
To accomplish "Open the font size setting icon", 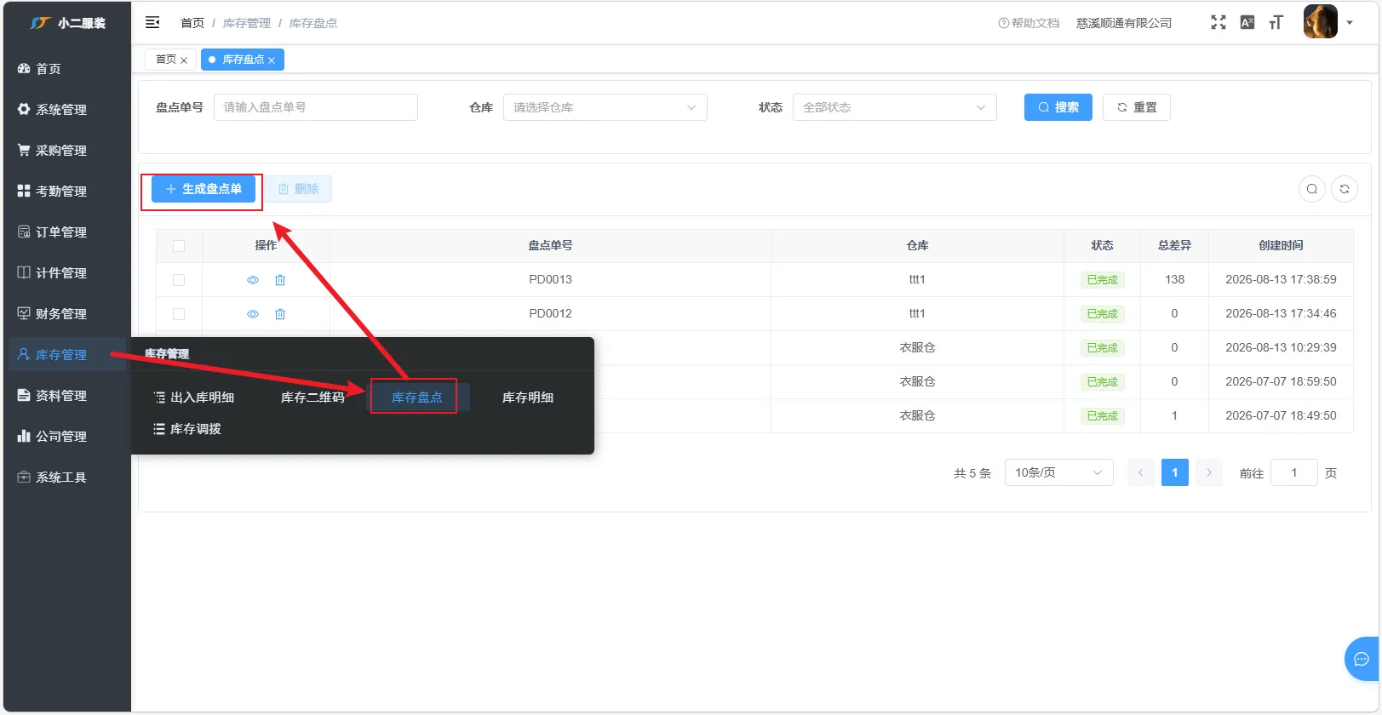I will click(1276, 23).
